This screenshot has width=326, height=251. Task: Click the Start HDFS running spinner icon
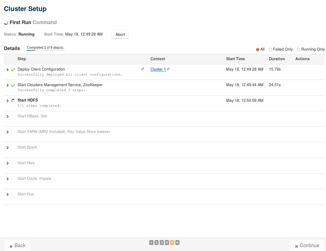(13, 101)
